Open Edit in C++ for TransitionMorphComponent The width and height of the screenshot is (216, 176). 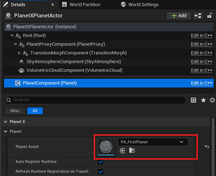coord(201,53)
